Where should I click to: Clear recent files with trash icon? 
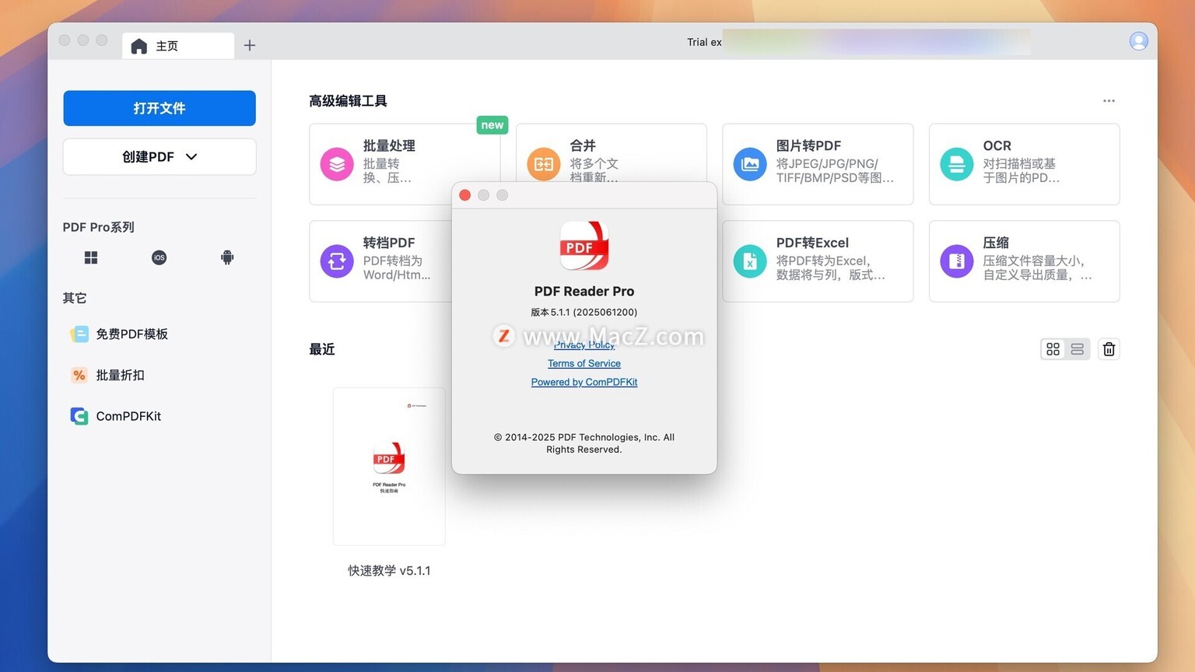(x=1109, y=349)
